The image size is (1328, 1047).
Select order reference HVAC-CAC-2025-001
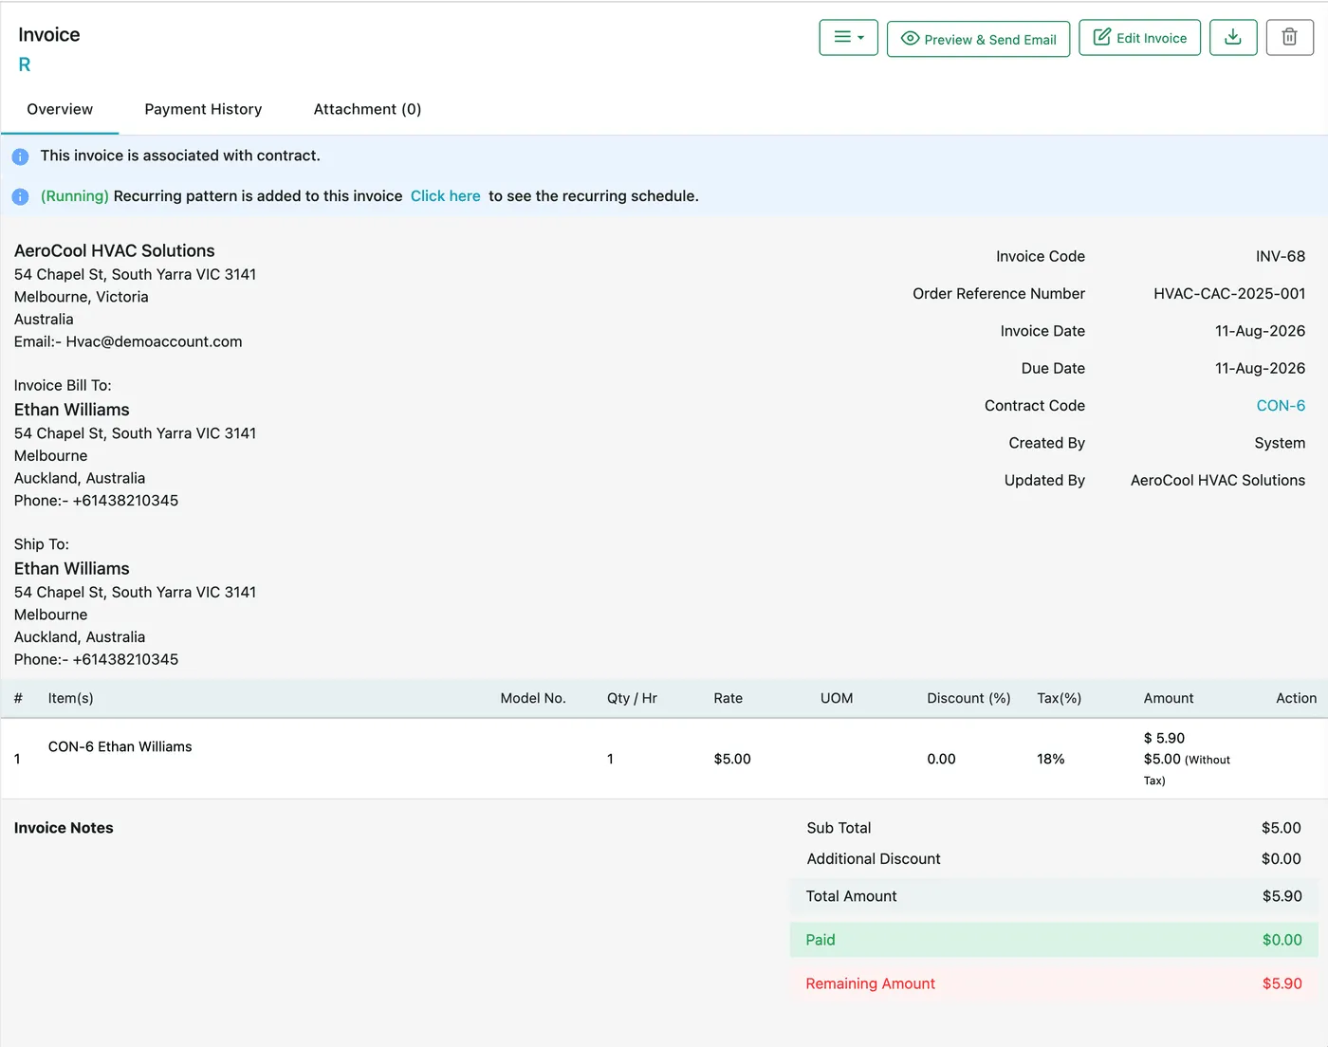point(1229,294)
